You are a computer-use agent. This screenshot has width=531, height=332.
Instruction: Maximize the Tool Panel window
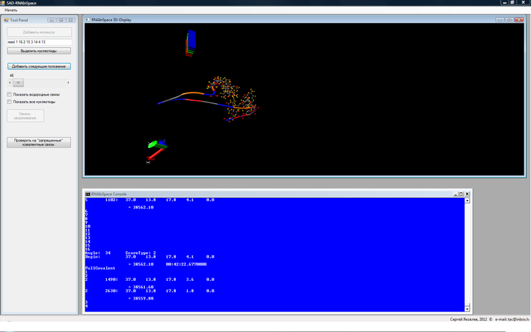(x=61, y=20)
